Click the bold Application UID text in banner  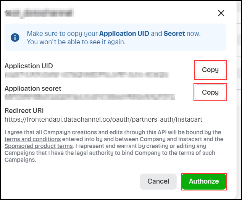pos(124,34)
